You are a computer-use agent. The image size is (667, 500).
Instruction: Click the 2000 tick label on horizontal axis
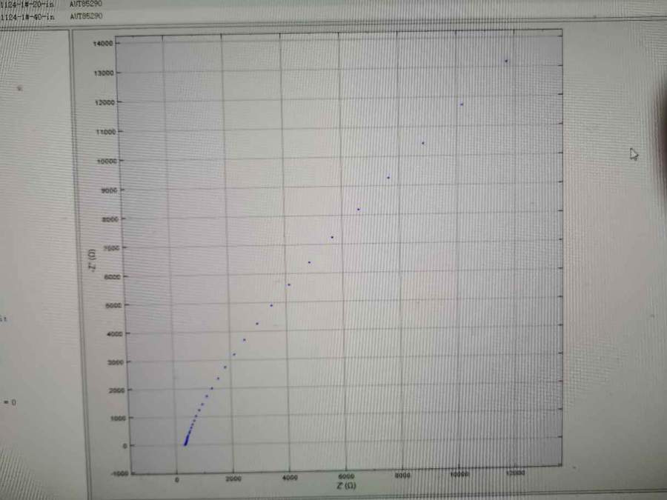pyautogui.click(x=233, y=479)
